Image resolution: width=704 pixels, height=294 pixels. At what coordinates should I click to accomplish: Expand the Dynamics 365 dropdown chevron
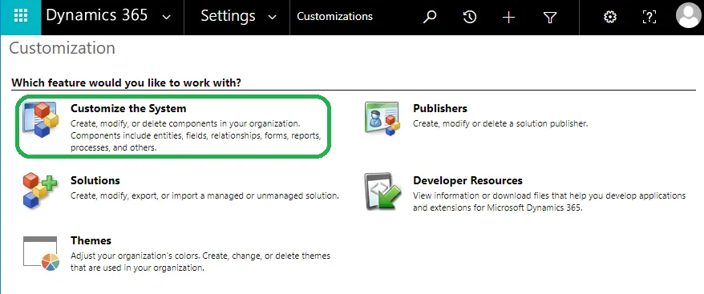(x=167, y=18)
